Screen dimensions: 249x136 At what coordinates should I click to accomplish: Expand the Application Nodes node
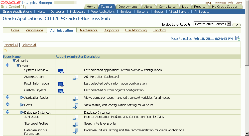[x=22, y=97]
